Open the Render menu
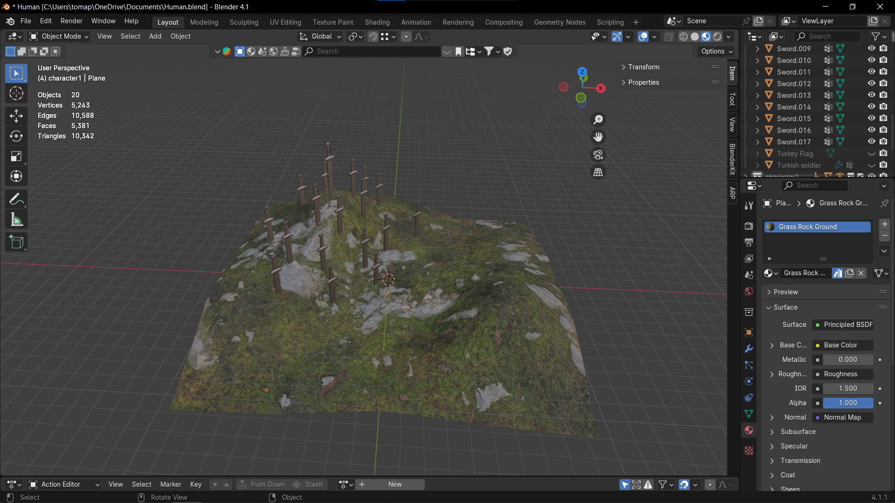The width and height of the screenshot is (895, 503). [x=71, y=21]
